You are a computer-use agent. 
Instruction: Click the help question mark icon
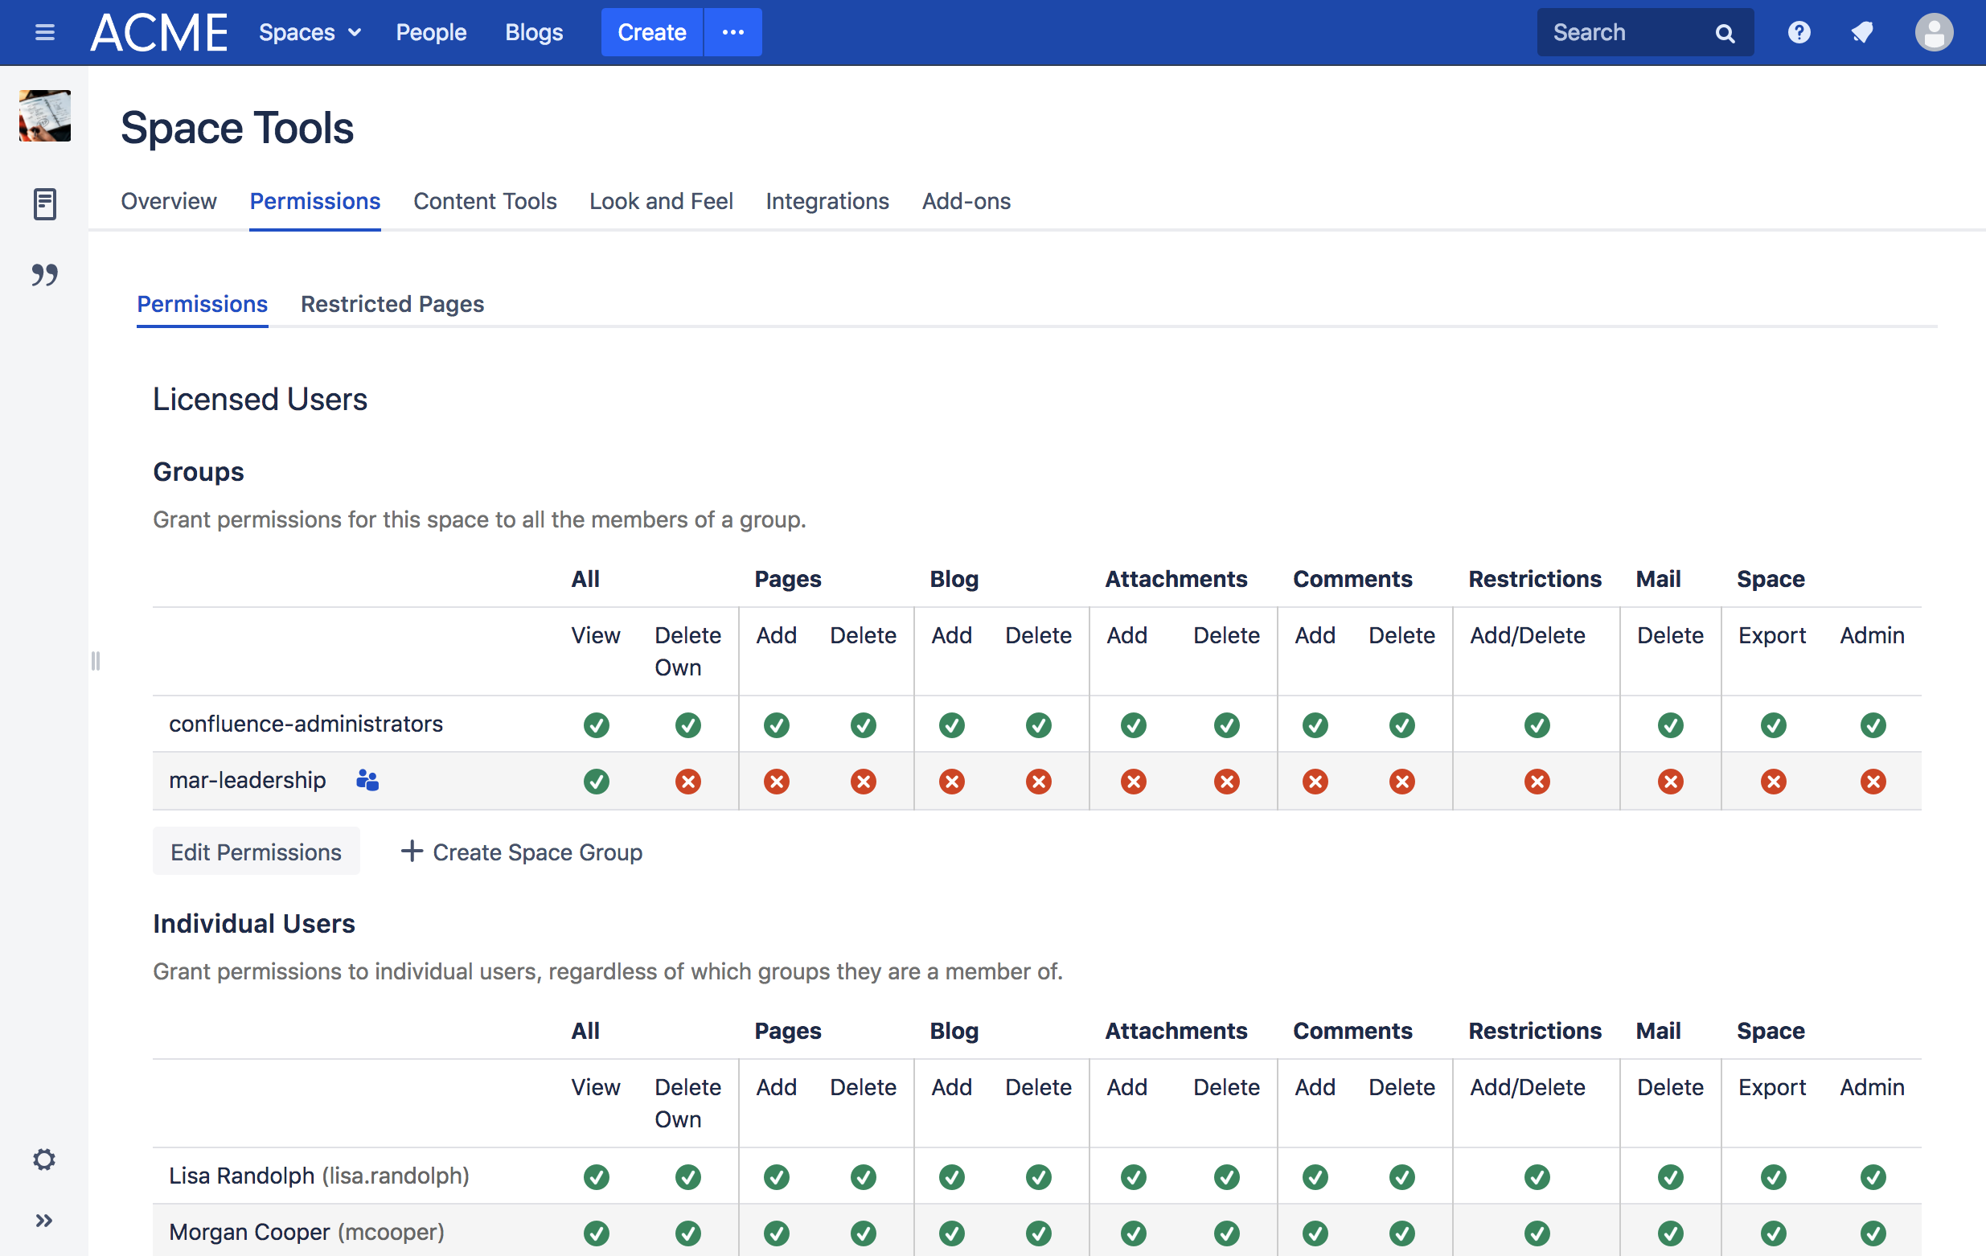pos(1799,32)
